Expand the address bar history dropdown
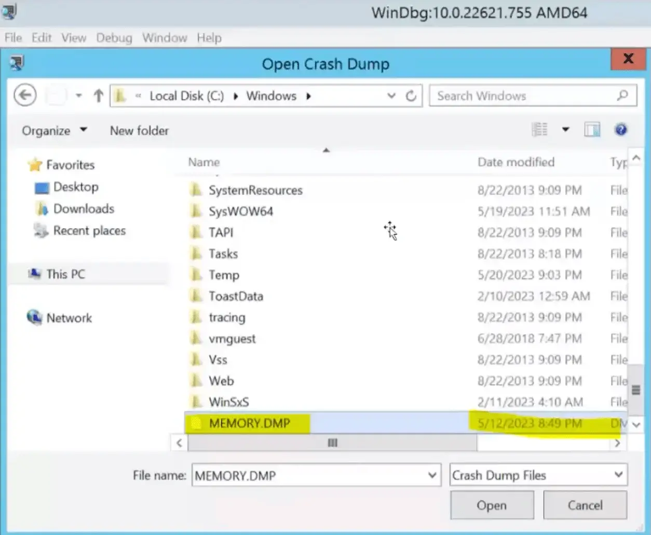 tap(391, 96)
